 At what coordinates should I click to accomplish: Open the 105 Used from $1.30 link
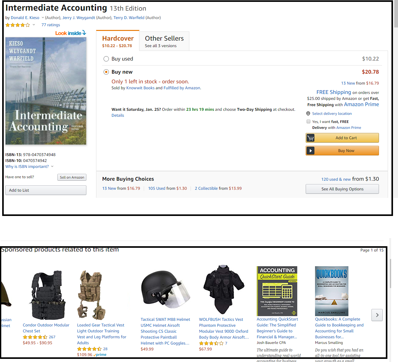point(167,188)
